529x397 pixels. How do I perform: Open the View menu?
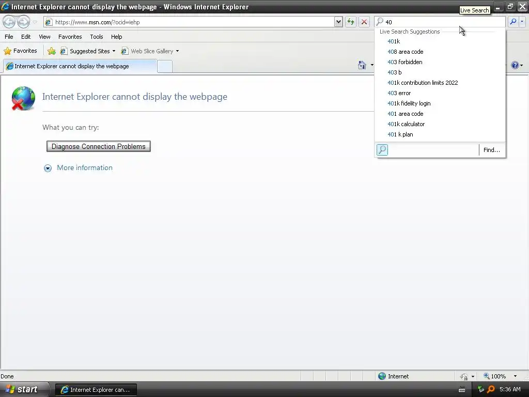(44, 37)
